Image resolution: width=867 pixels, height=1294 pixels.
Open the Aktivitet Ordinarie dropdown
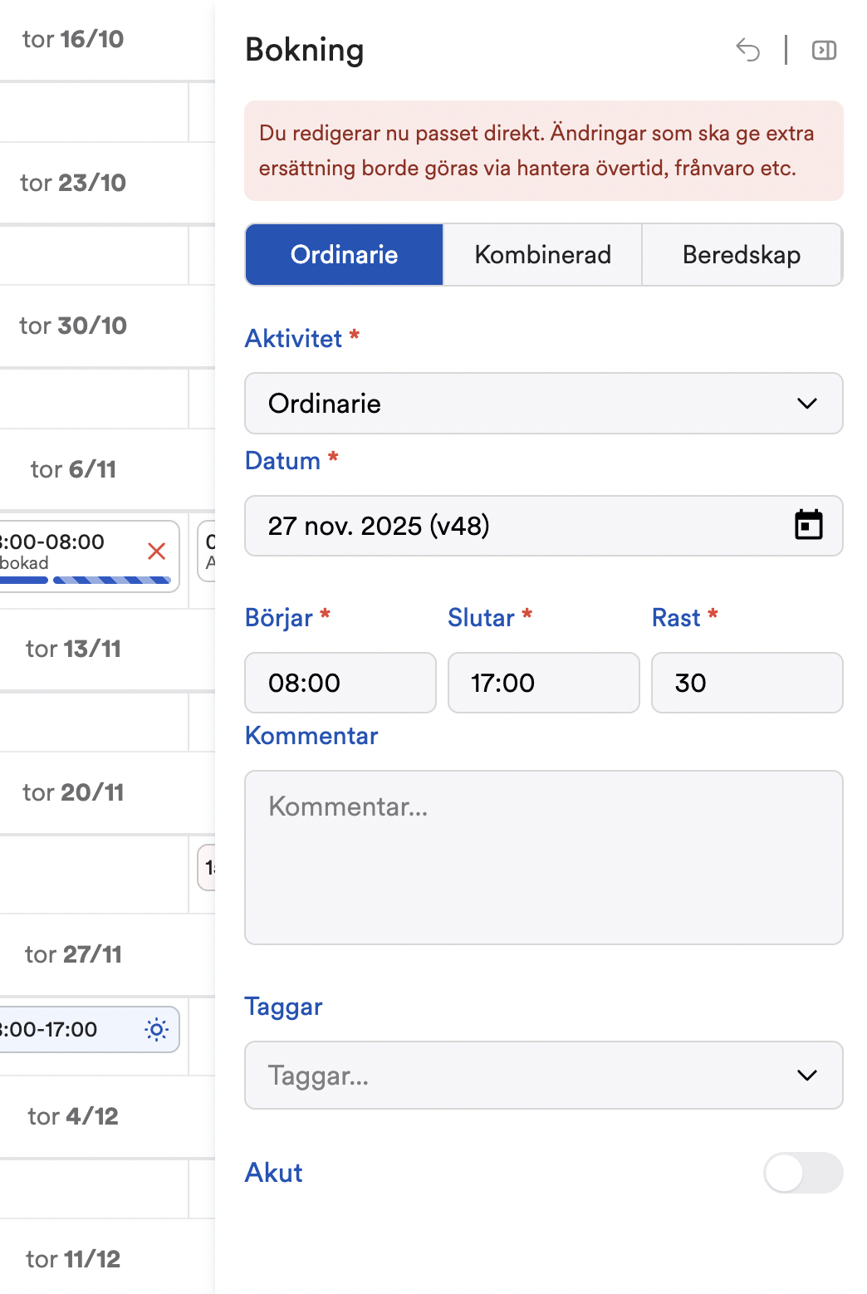(x=544, y=404)
